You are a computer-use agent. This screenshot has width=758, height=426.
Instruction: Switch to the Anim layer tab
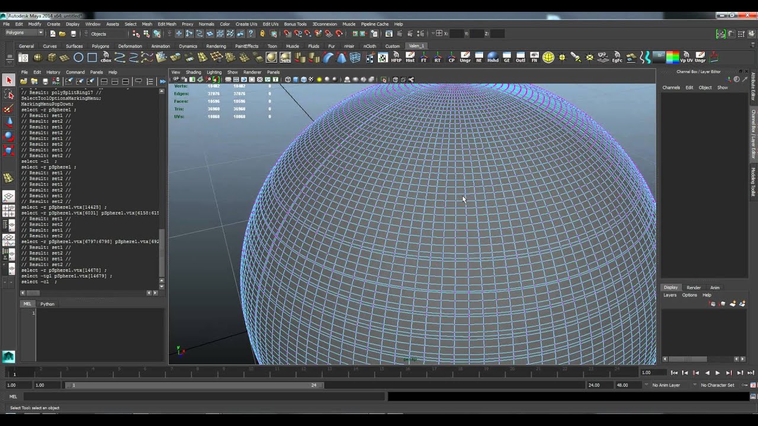tap(715, 288)
